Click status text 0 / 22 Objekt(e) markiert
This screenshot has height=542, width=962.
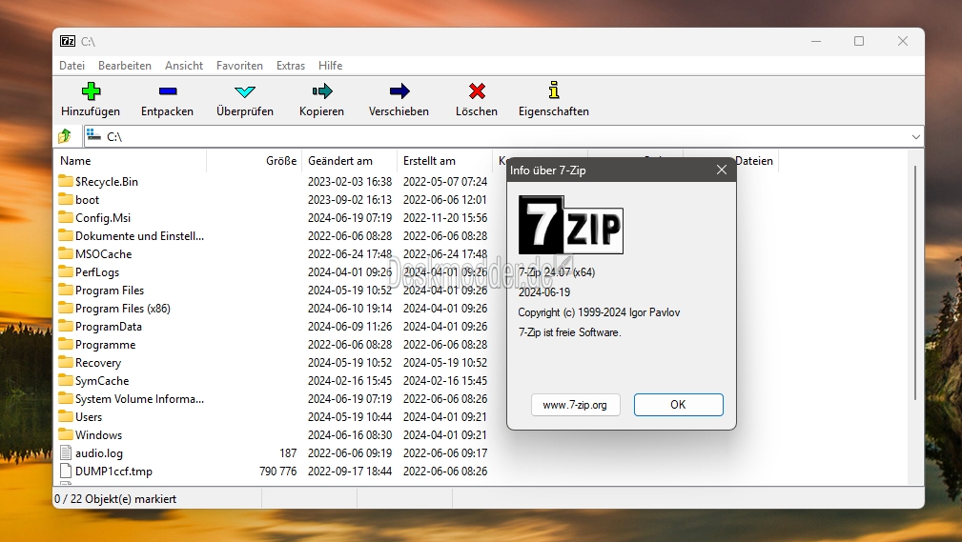[x=115, y=498]
